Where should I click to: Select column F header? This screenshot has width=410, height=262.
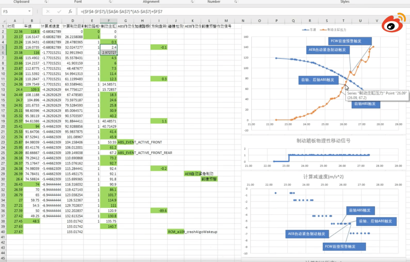109,20
